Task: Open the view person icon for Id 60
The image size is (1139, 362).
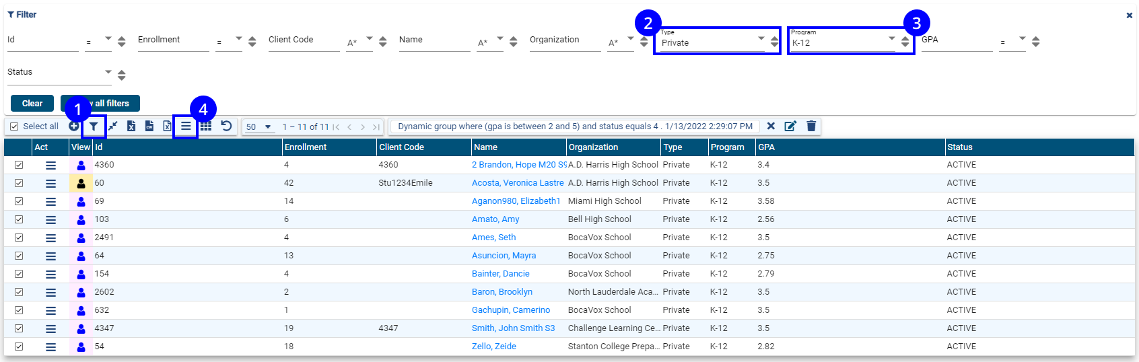Action: 81,183
